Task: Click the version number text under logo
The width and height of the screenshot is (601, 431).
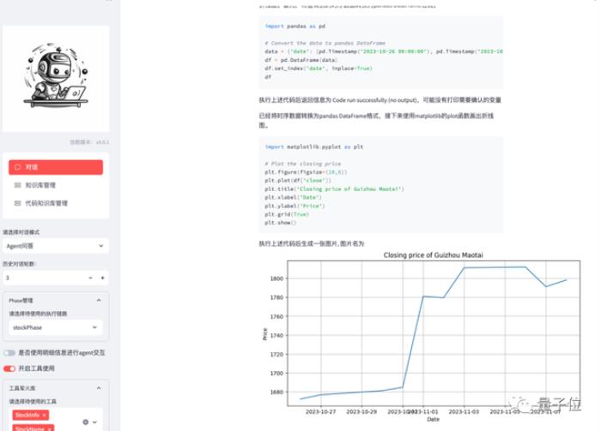Action: click(x=89, y=142)
